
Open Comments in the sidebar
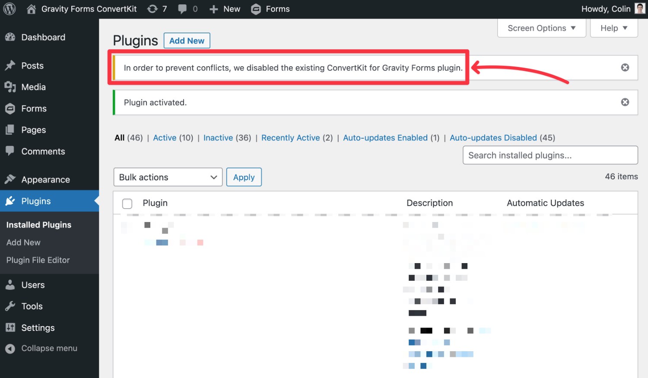43,151
